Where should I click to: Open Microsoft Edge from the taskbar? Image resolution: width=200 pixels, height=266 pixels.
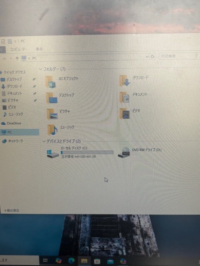71,261
